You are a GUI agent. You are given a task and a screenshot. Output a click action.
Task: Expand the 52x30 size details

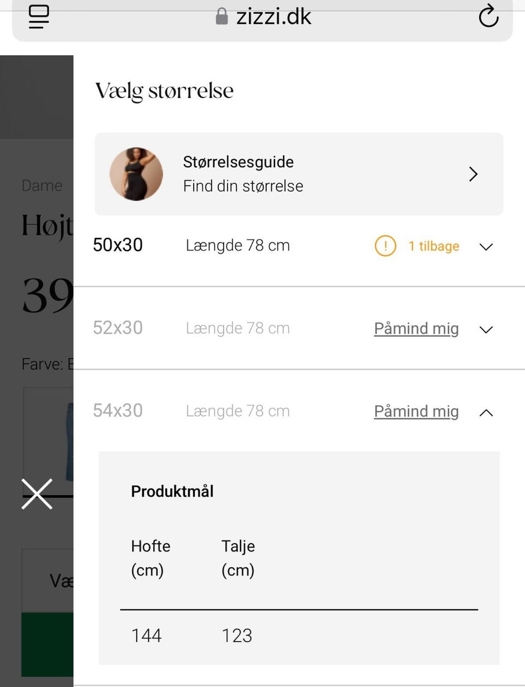click(486, 329)
